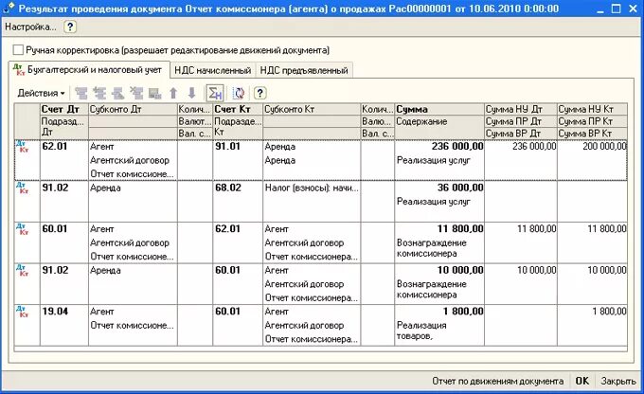Click the help question mark beside Настройка
Screen dimensions: 644x394
pos(70,27)
